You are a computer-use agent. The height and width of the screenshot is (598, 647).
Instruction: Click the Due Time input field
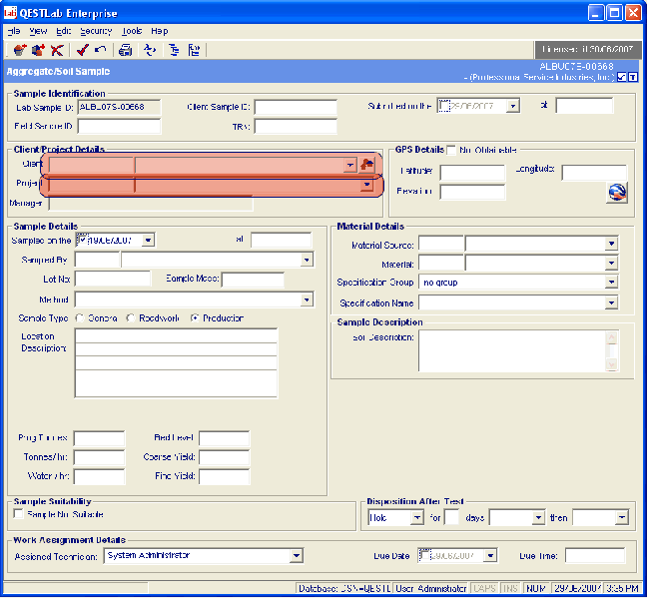[595, 556]
